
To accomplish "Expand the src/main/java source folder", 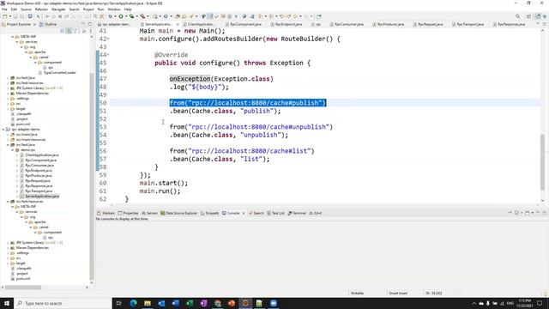I will click(x=8, y=135).
